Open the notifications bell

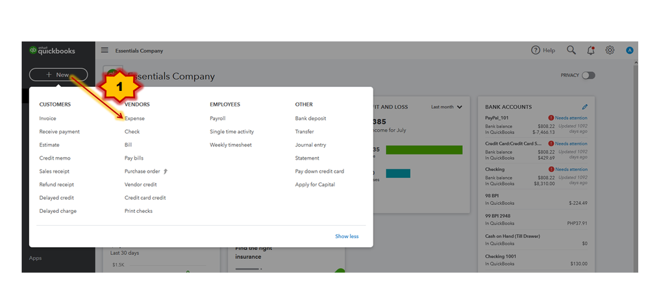(591, 51)
